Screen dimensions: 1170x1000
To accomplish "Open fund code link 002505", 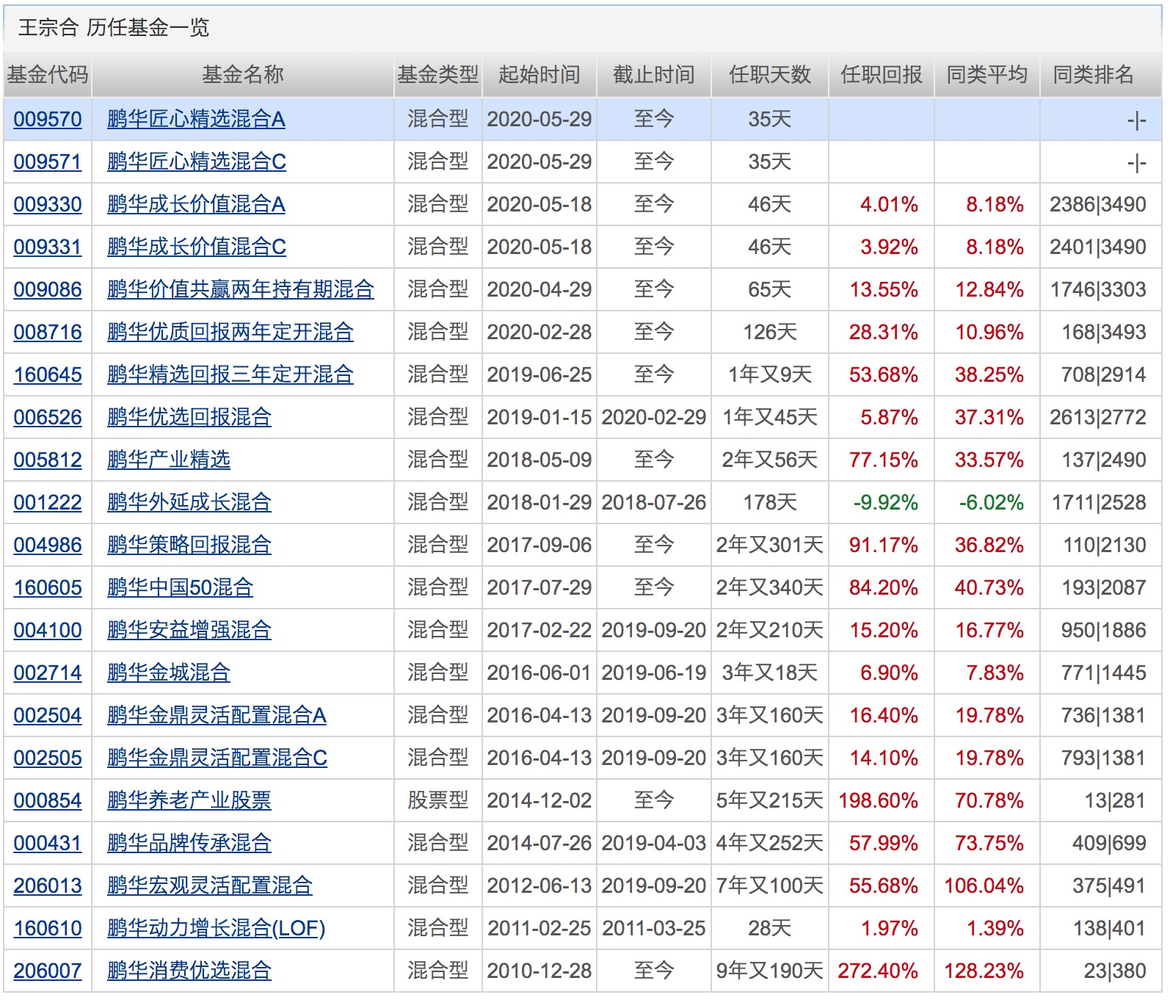I will coord(48,758).
